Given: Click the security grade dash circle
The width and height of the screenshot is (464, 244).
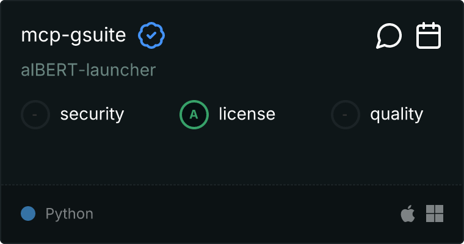Looking at the screenshot, I should (35, 114).
